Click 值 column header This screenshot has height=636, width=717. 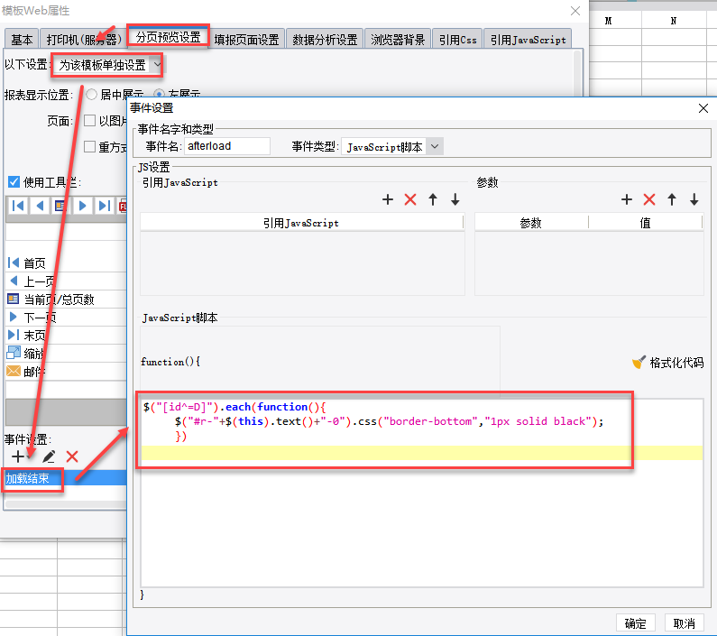click(x=645, y=223)
